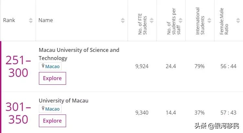Open Macau University of Science and Technology link
This screenshot has height=133, width=243.
coord(79,54)
